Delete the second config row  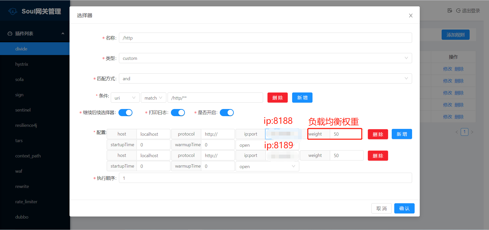[378, 156]
